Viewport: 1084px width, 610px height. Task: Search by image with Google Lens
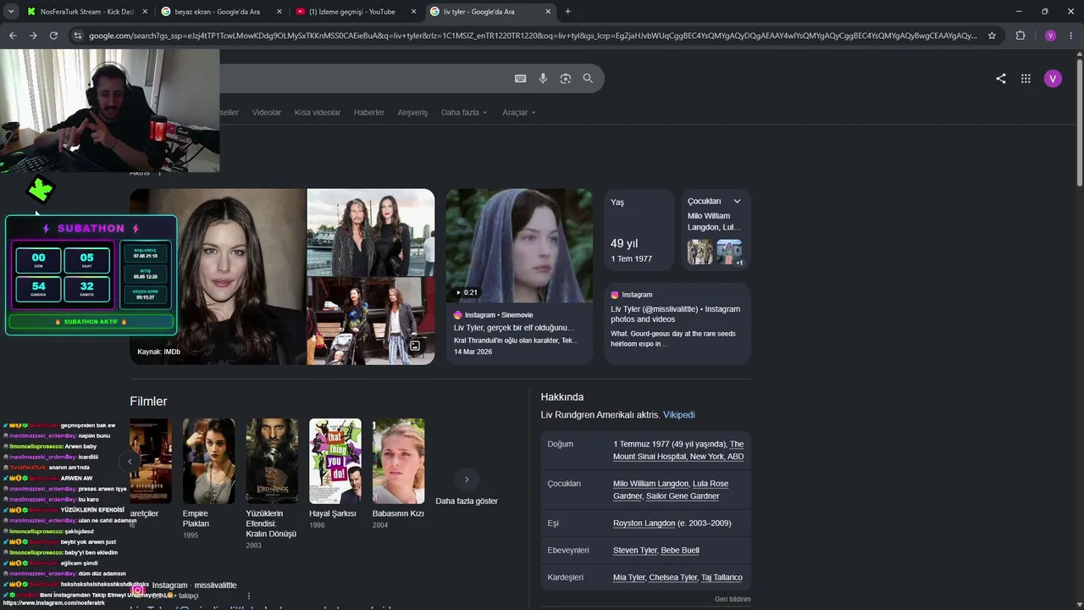pos(566,79)
